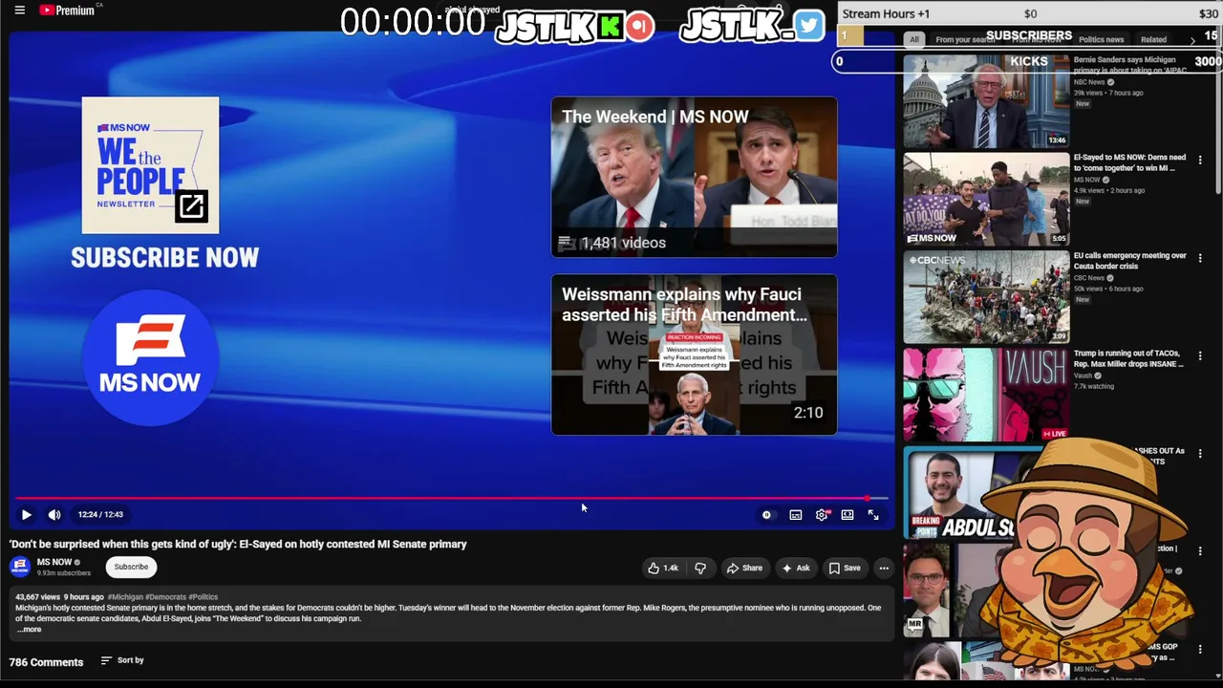
Task: Open the YouTube guide hamburger menu
Action: point(19,11)
